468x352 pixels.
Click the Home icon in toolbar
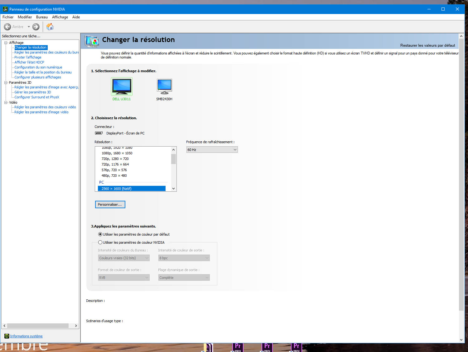[50, 27]
